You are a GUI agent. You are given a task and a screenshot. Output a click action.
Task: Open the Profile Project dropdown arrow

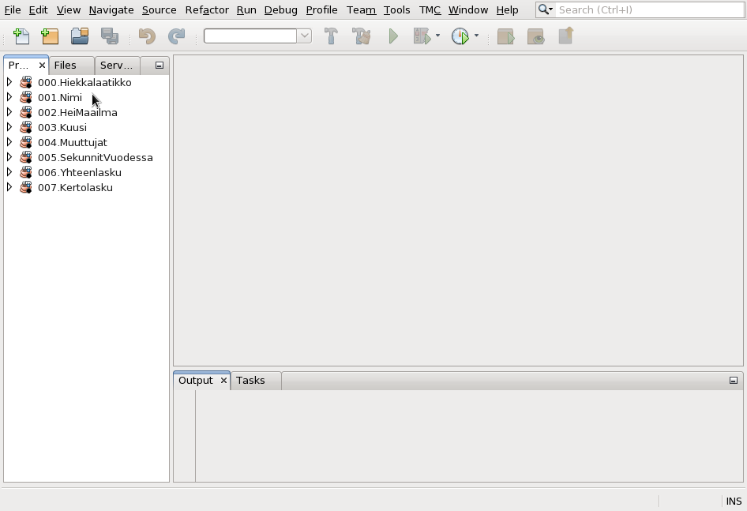click(476, 36)
